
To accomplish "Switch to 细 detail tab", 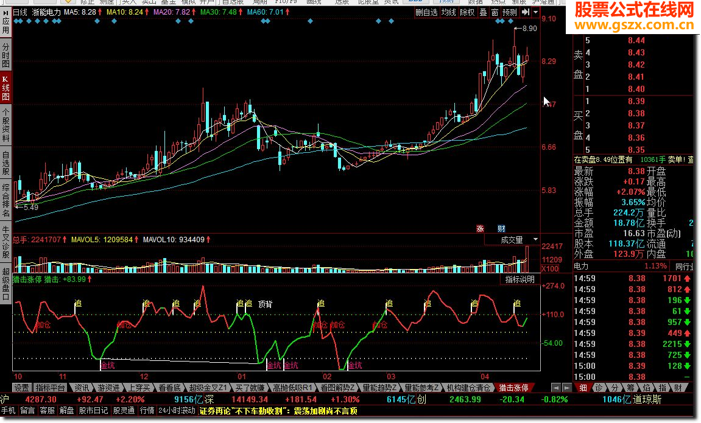I will coord(583,388).
